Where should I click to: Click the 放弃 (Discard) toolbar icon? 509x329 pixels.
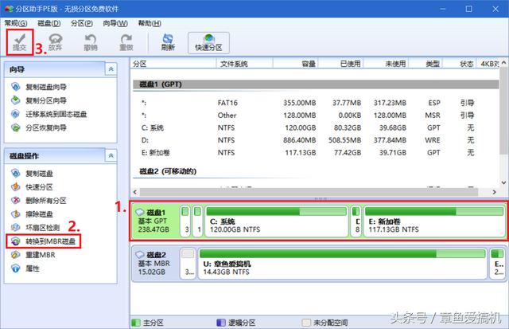[x=55, y=42]
